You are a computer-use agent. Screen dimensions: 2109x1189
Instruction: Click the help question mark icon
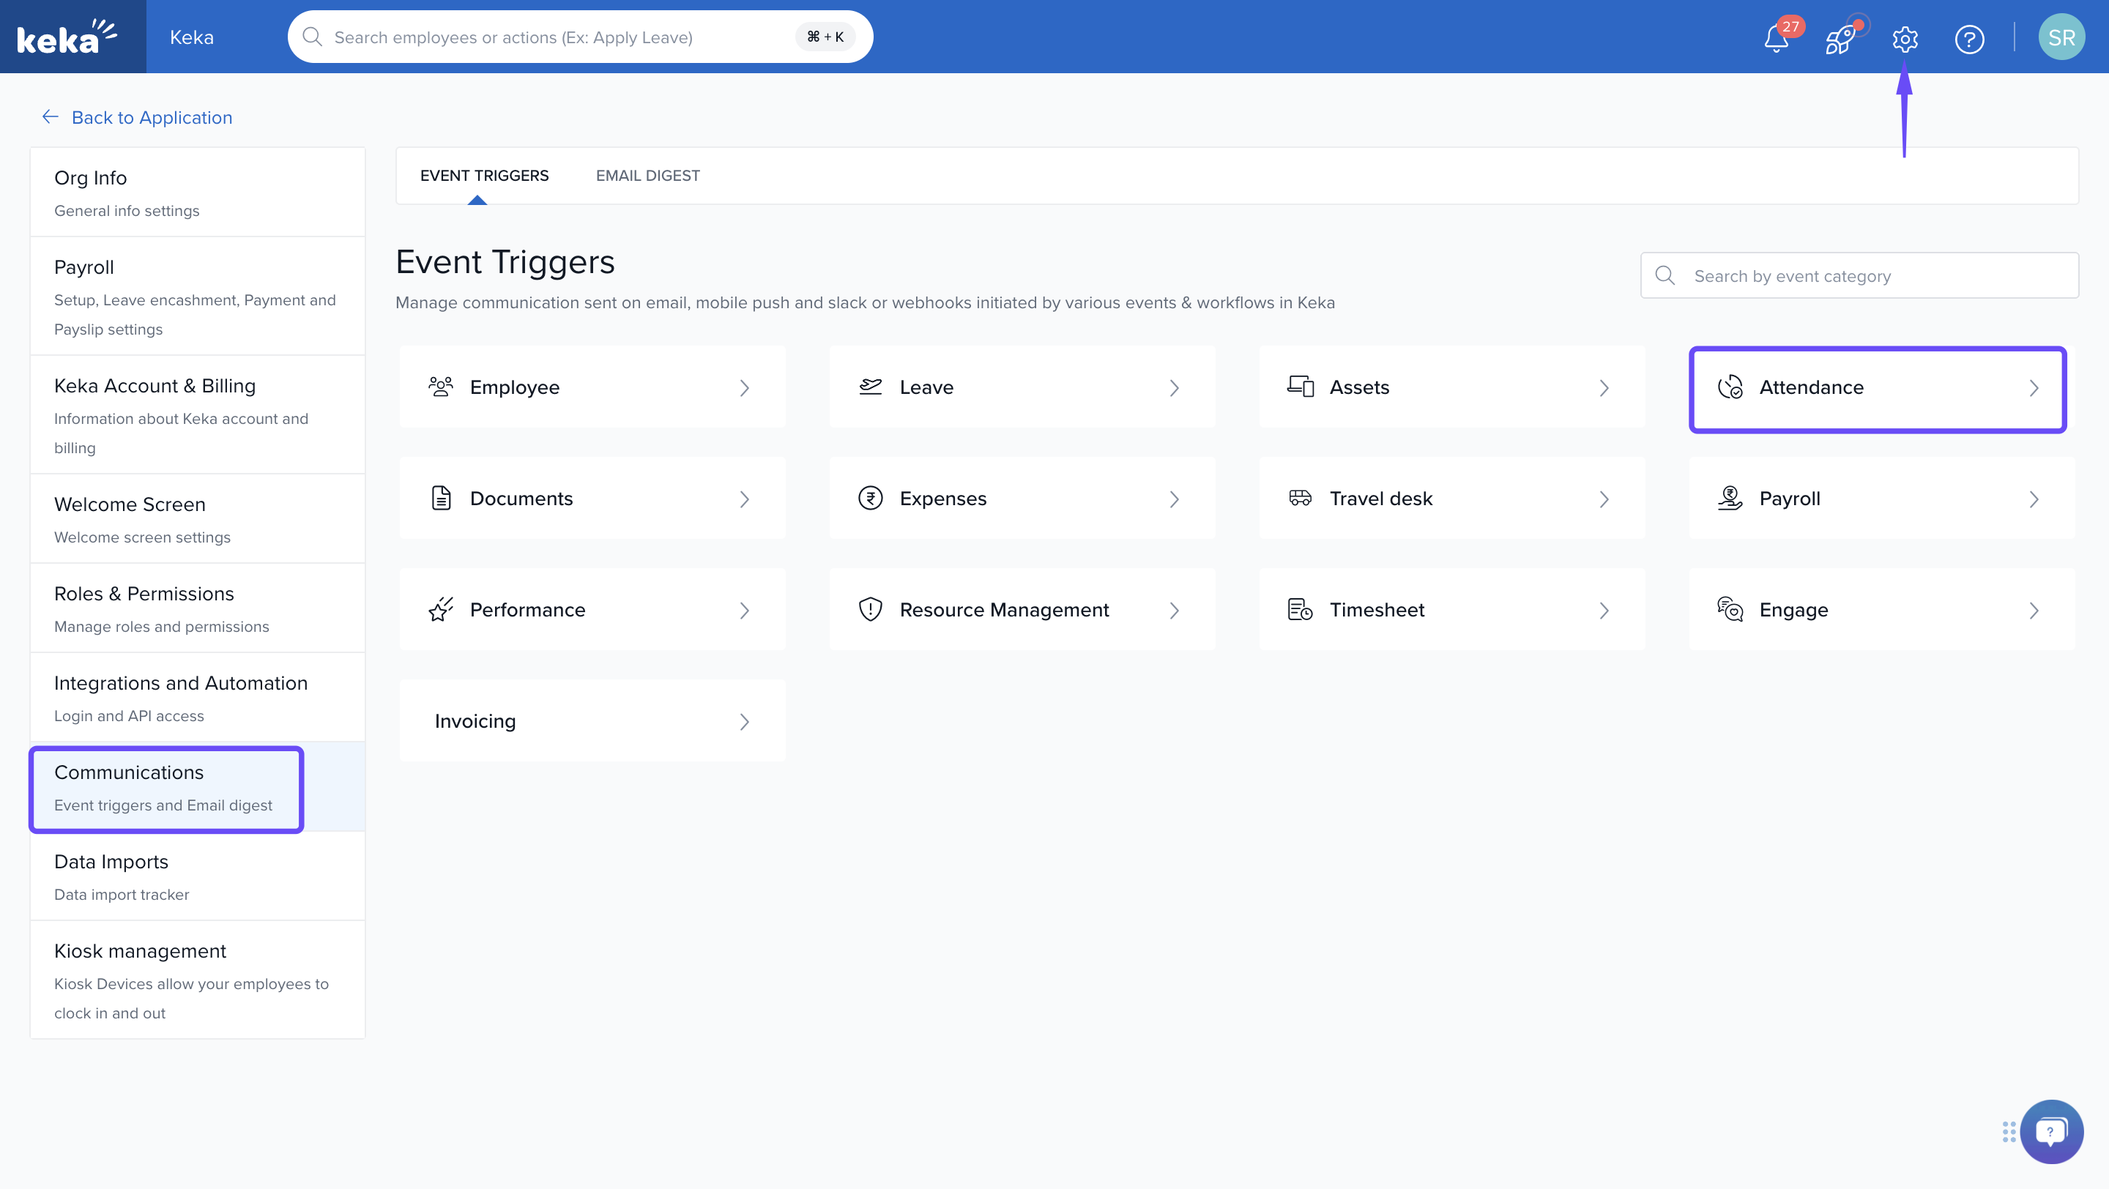(1969, 39)
